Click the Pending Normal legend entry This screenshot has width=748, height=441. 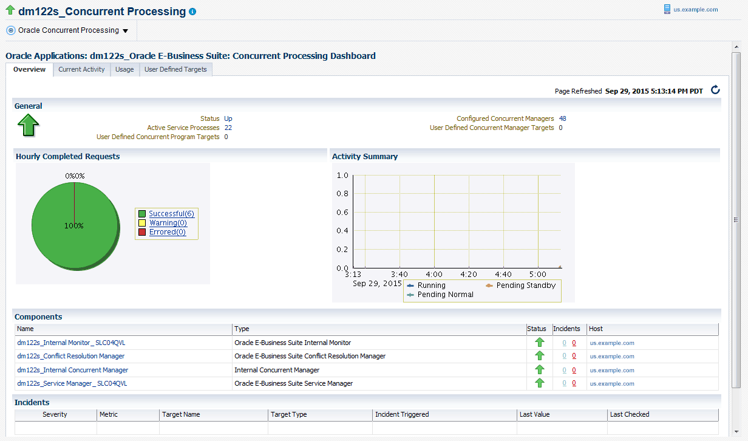440,294
